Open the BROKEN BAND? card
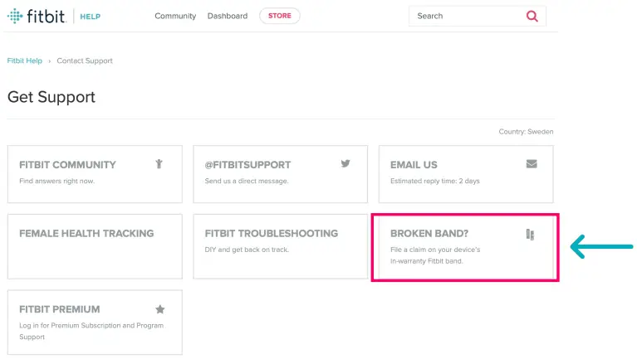Image resolution: width=637 pixels, height=359 pixels. (x=465, y=247)
